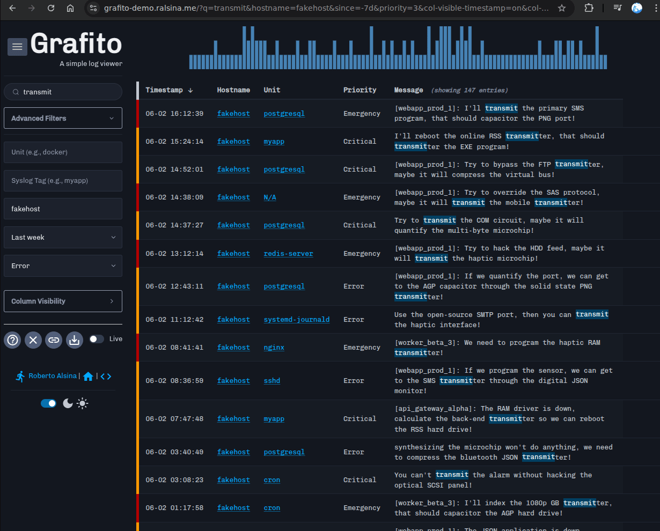Image resolution: width=660 pixels, height=531 pixels.
Task: Click the sun light-mode icon
Action: point(82,403)
